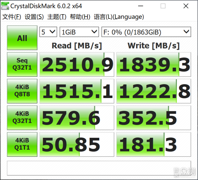
Task: Expand the test count dropdown showing 5
Action: pyautogui.click(x=48, y=32)
